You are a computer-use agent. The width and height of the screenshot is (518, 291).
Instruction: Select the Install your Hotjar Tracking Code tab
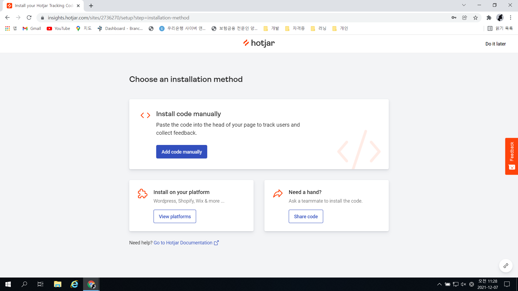tap(43, 6)
